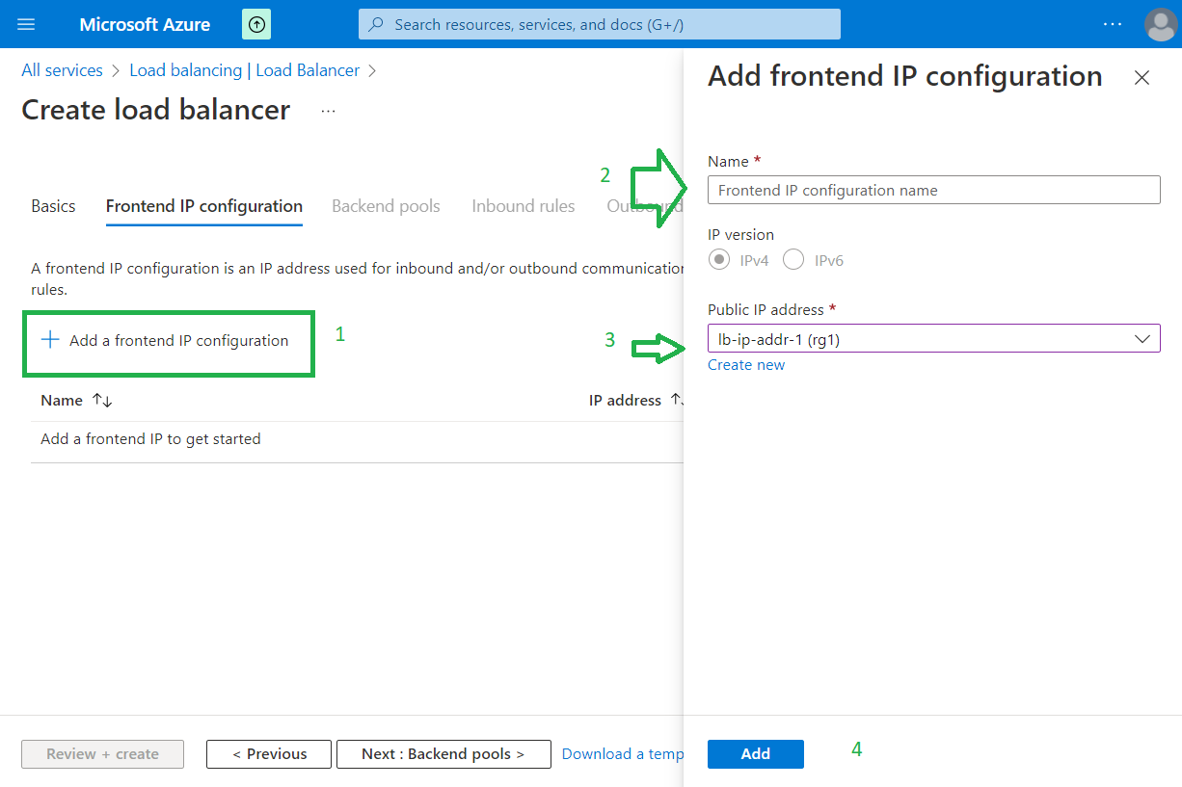Close the Add frontend IP configuration panel

click(1142, 78)
